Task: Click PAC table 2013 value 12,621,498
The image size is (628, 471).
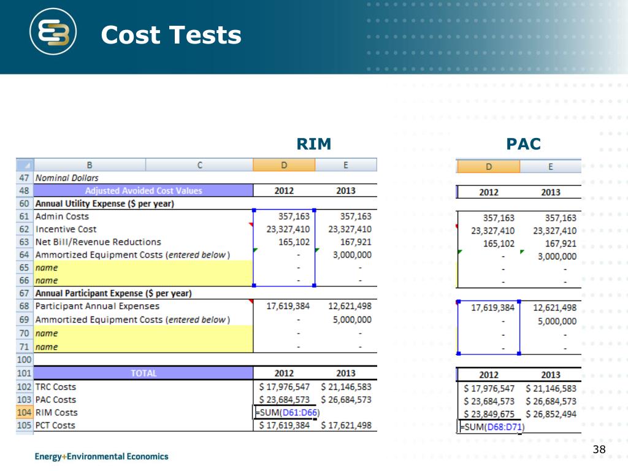Action: (555, 308)
